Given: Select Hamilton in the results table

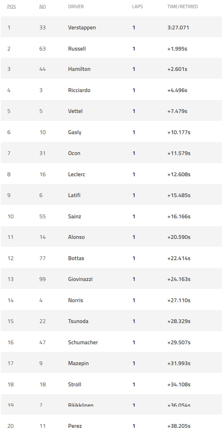Looking at the screenshot, I should point(79,69).
